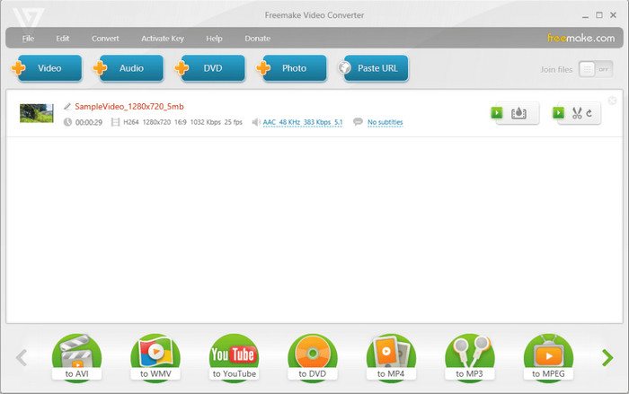Viewport: 629px width, 394px height.
Task: Click the 25 fps text
Action: (234, 122)
